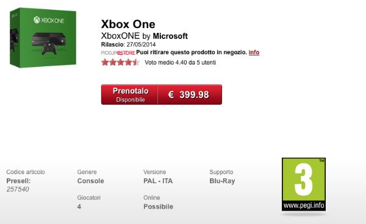Image resolution: width=366 pixels, height=224 pixels.
Task: Click the Presell article code 257540
Action: coord(18,189)
